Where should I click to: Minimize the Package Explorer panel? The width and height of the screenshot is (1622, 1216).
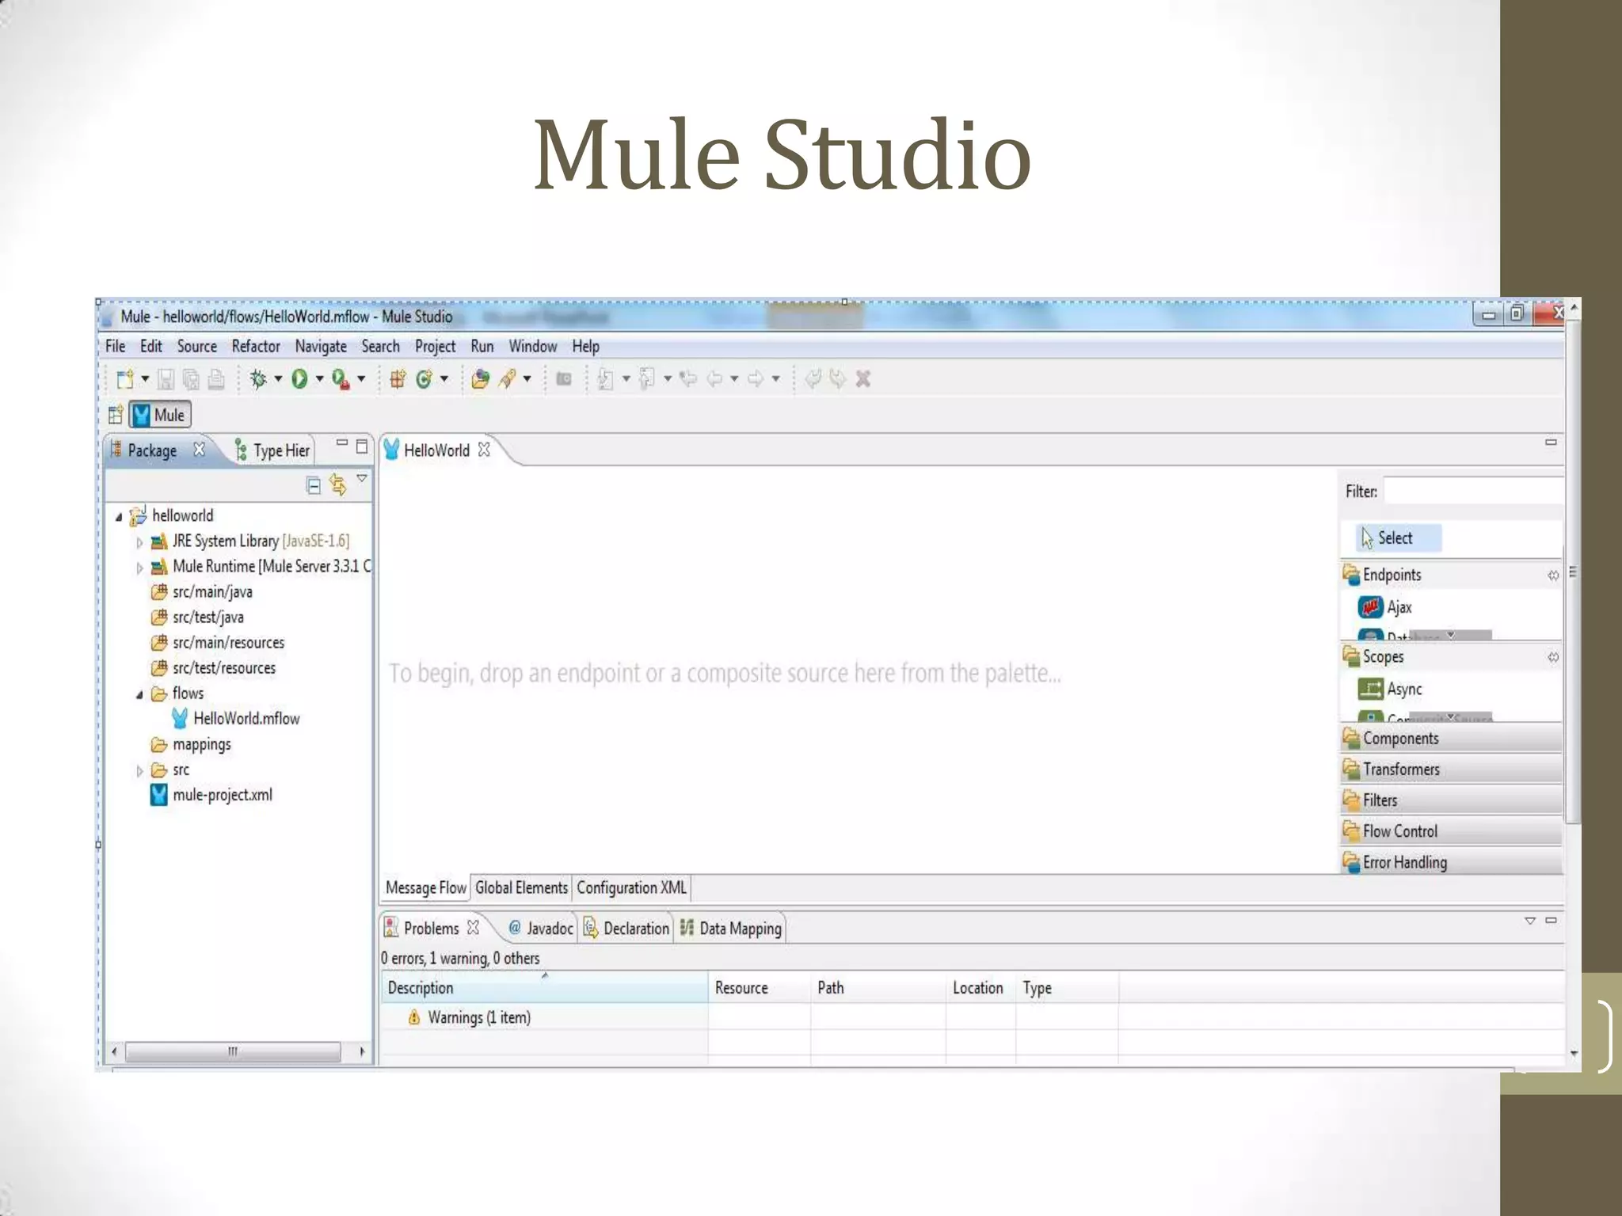point(342,443)
